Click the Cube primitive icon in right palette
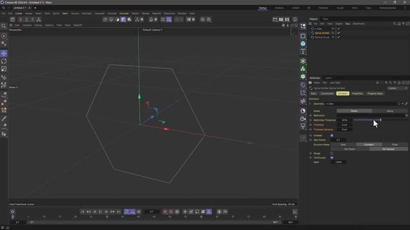The image size is (410, 230). coord(303,43)
